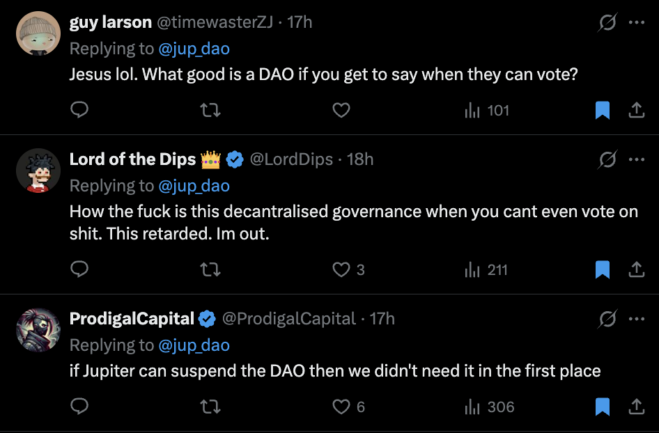Open more options on Lord of the Dips' tweet

[636, 159]
